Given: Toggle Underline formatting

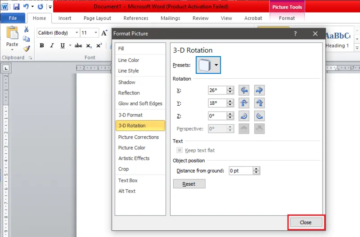Looking at the screenshot, I should tap(63, 45).
